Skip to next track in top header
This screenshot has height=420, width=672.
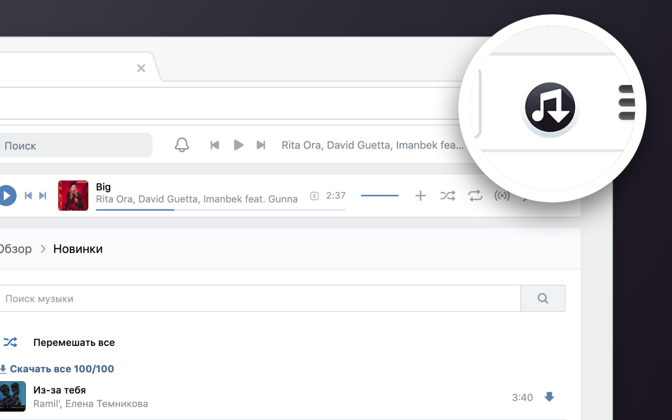pos(261,145)
